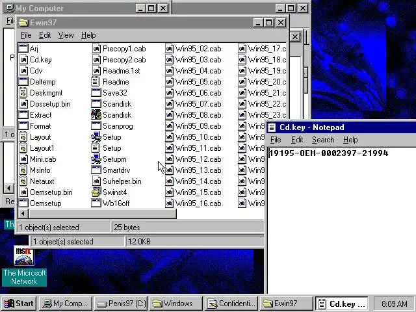This screenshot has height=312, width=416.
Task: Click the product key text in Notepad
Action: [328, 153]
